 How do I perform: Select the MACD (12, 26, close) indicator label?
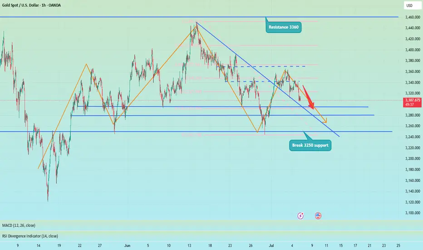[x=19, y=225]
